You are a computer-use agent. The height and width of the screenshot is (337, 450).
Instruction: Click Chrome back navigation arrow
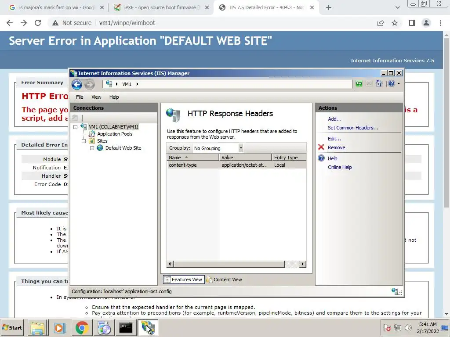[x=10, y=23]
